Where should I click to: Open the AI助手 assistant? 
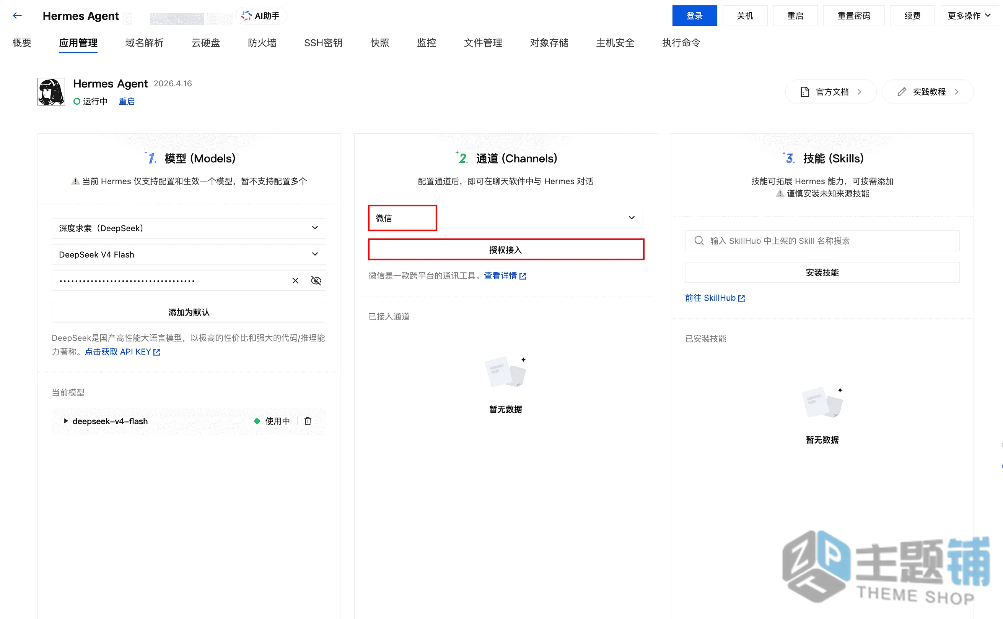(x=261, y=16)
